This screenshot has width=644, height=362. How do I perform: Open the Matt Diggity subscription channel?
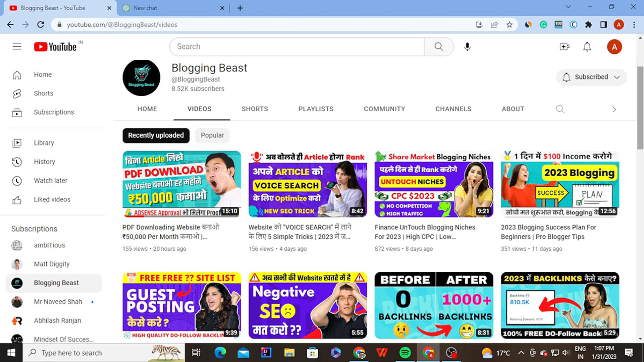point(54,264)
